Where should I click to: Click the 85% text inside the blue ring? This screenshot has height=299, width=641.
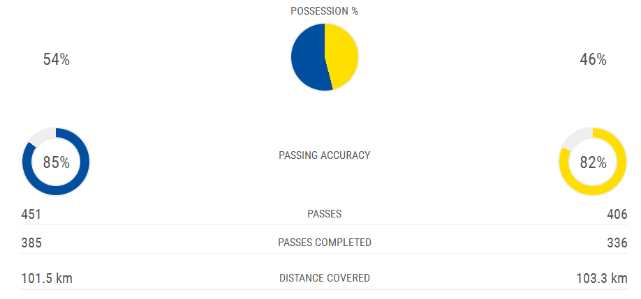pyautogui.click(x=56, y=162)
